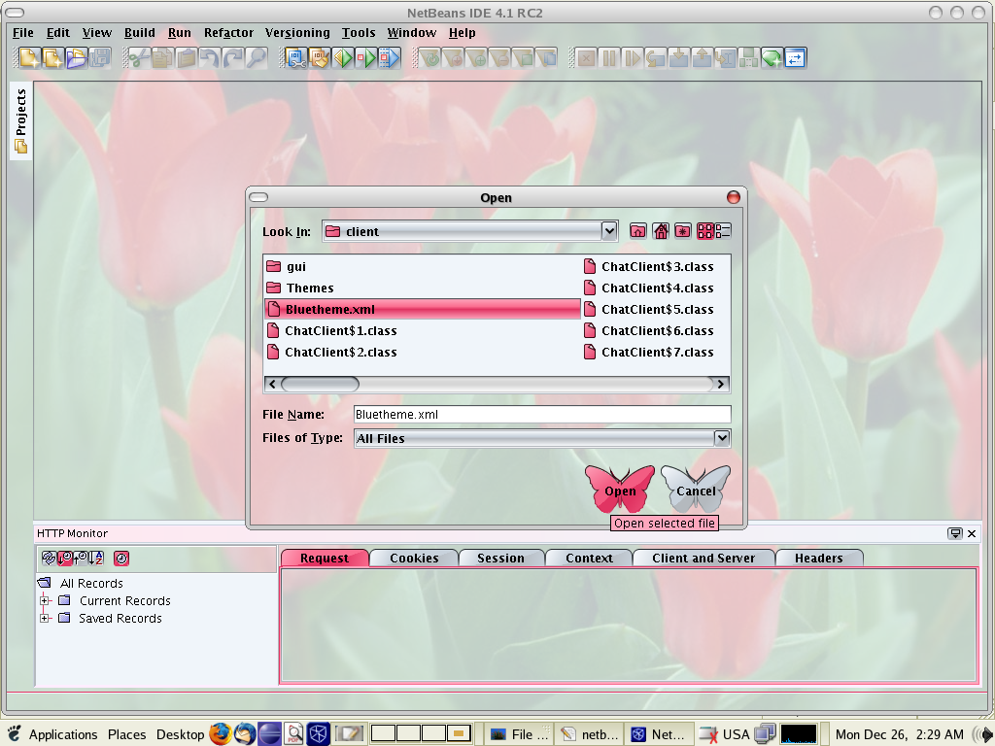Click the HTTP Monitor dock/minimize button

[954, 533]
